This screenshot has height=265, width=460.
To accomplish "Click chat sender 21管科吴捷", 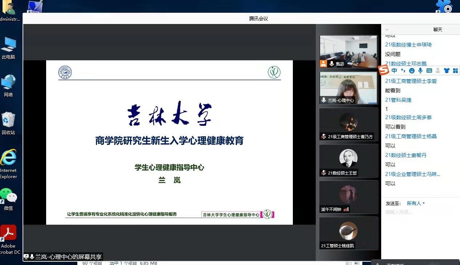I will click(398, 100).
